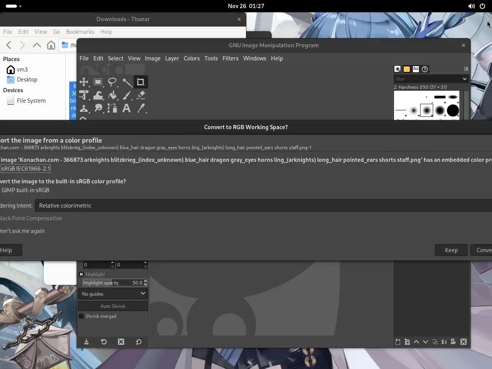
Task: Select the Eraser tool
Action: 141,95
